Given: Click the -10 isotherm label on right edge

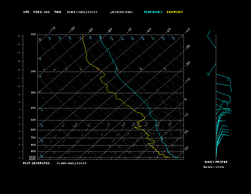Looking at the screenshot, I should pos(187,81).
